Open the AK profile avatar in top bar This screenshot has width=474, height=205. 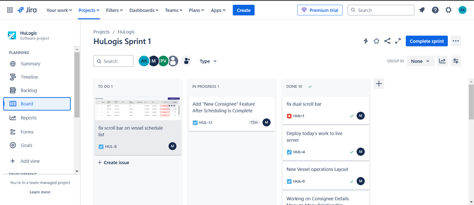[462, 10]
